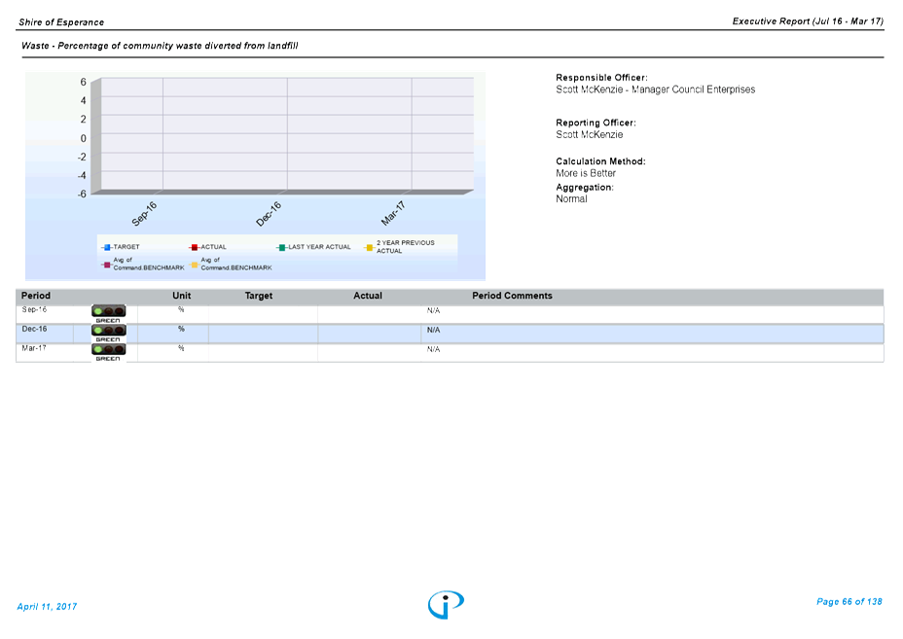Click the Dec-16 green traffic light icon
The height and width of the screenshot is (639, 903).
108,331
